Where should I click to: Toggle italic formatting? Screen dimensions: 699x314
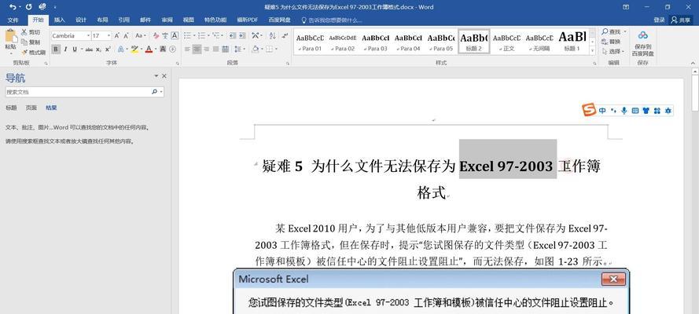[x=65, y=49]
